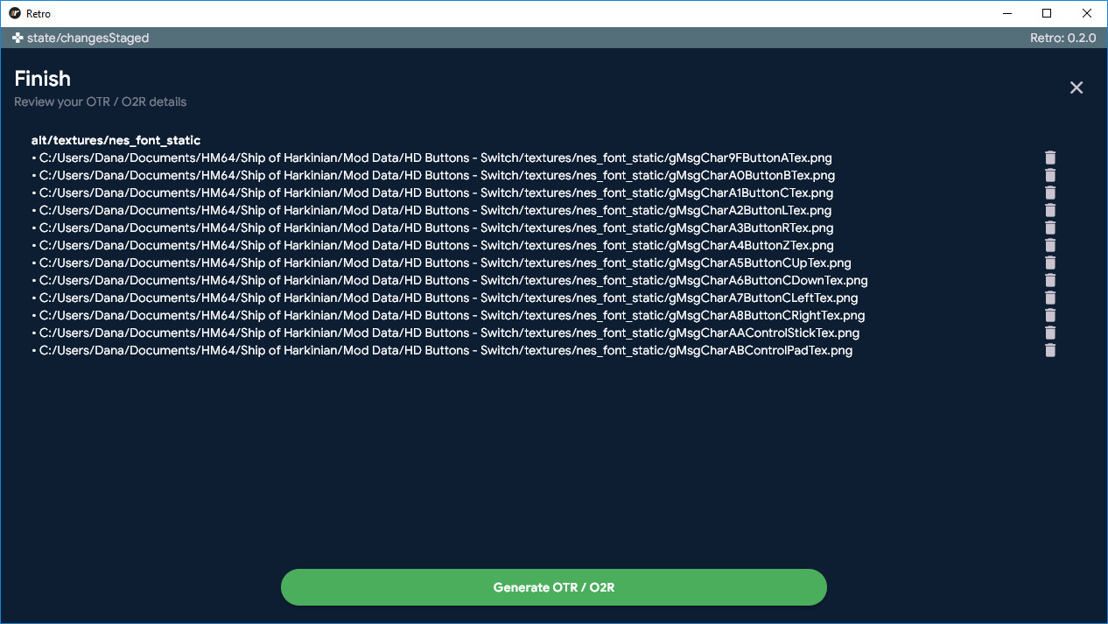Click trash icon beside gMsgCharA7ButtonCLeftTex.png
Viewport: 1108px width, 624px height.
(x=1050, y=298)
